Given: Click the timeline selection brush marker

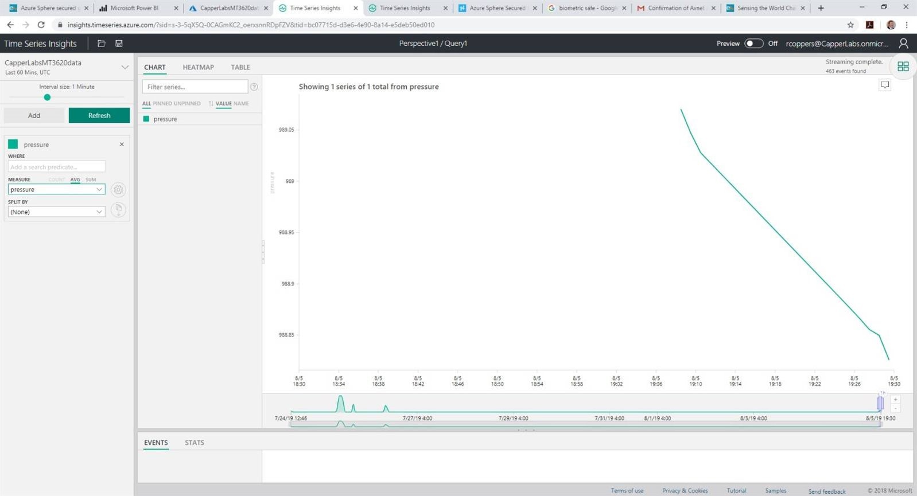Looking at the screenshot, I should 880,403.
